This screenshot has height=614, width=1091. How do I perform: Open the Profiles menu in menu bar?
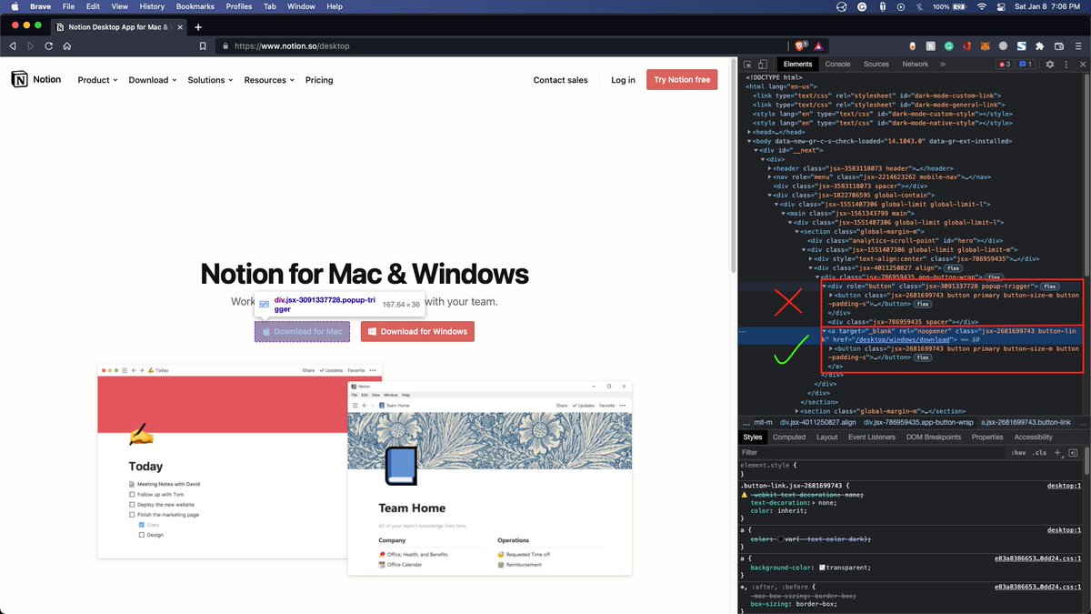(x=239, y=6)
